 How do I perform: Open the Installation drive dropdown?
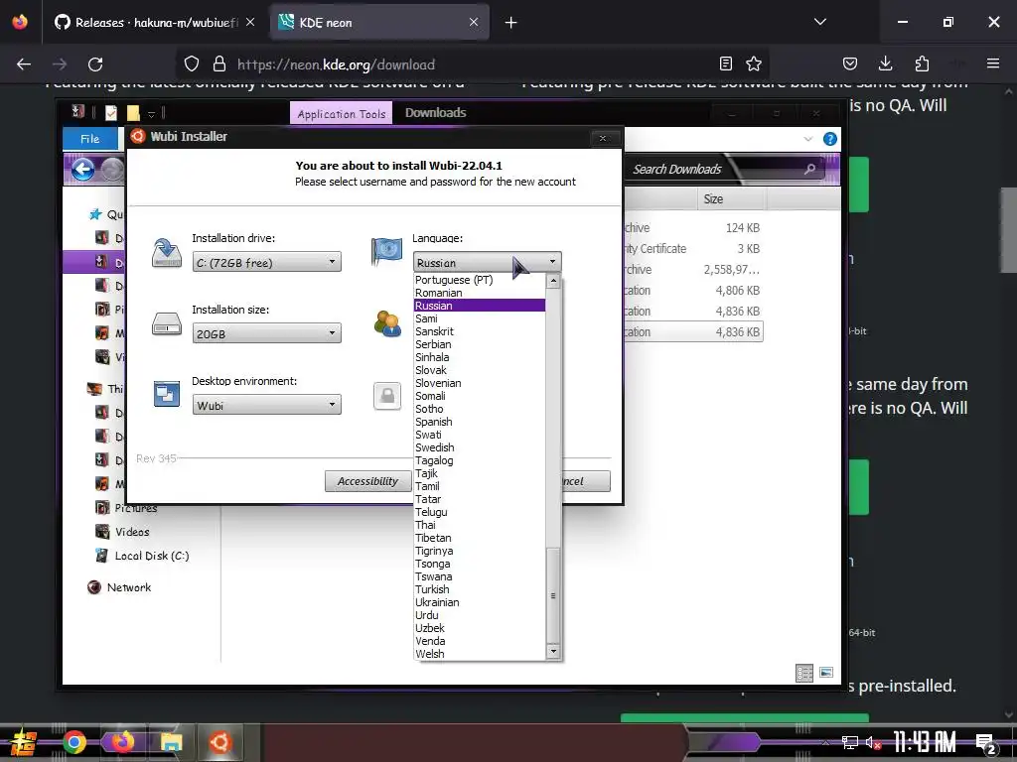tap(266, 262)
